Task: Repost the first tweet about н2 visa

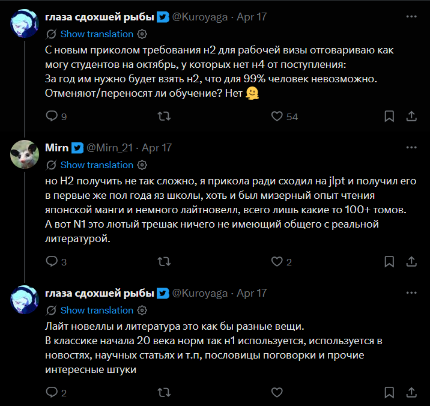Action: (164, 117)
